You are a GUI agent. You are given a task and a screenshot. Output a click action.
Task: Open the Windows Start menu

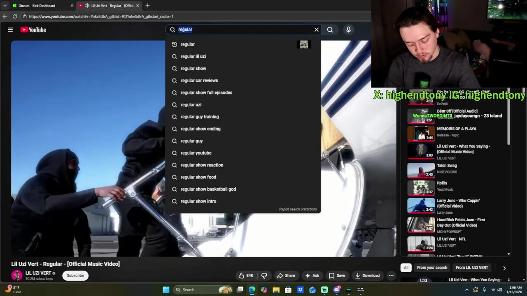[166, 290]
